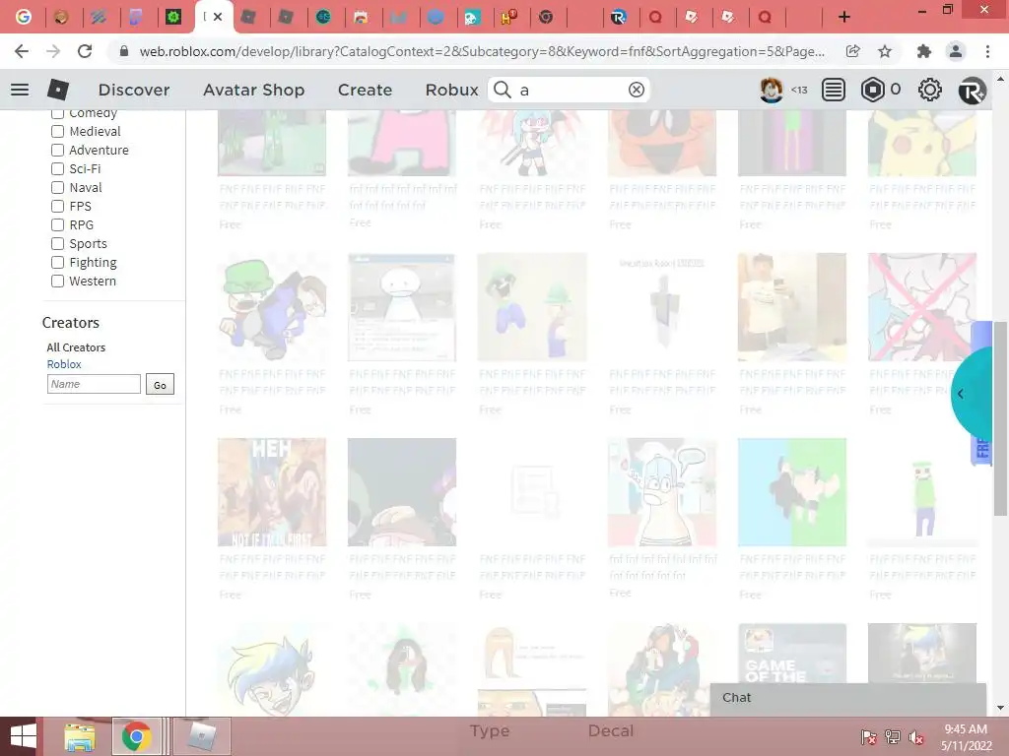Click the RoPro extension icon in navbar

tap(972, 90)
